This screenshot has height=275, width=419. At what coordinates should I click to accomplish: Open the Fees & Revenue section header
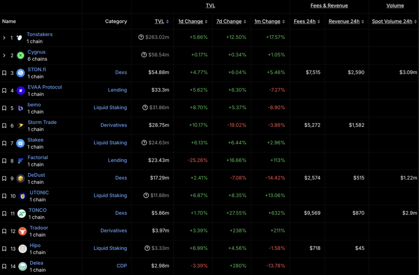click(329, 5)
